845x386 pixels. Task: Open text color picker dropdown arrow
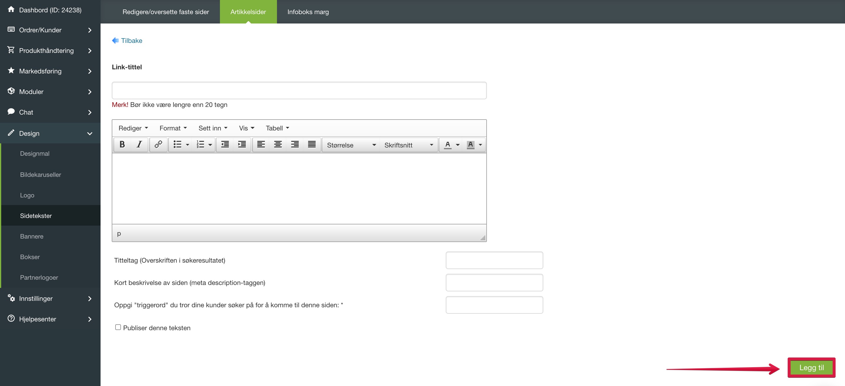coord(457,145)
